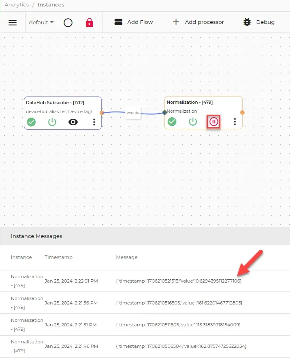Click Normalization node green check status icon
The height and width of the screenshot is (360, 290).
pos(172,122)
